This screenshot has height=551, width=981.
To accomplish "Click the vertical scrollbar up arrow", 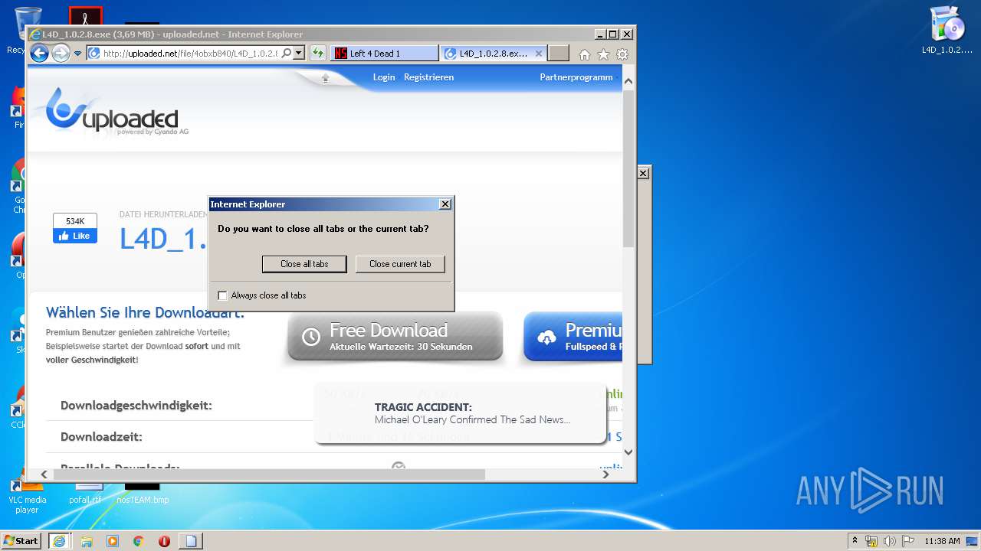I will click(x=628, y=81).
